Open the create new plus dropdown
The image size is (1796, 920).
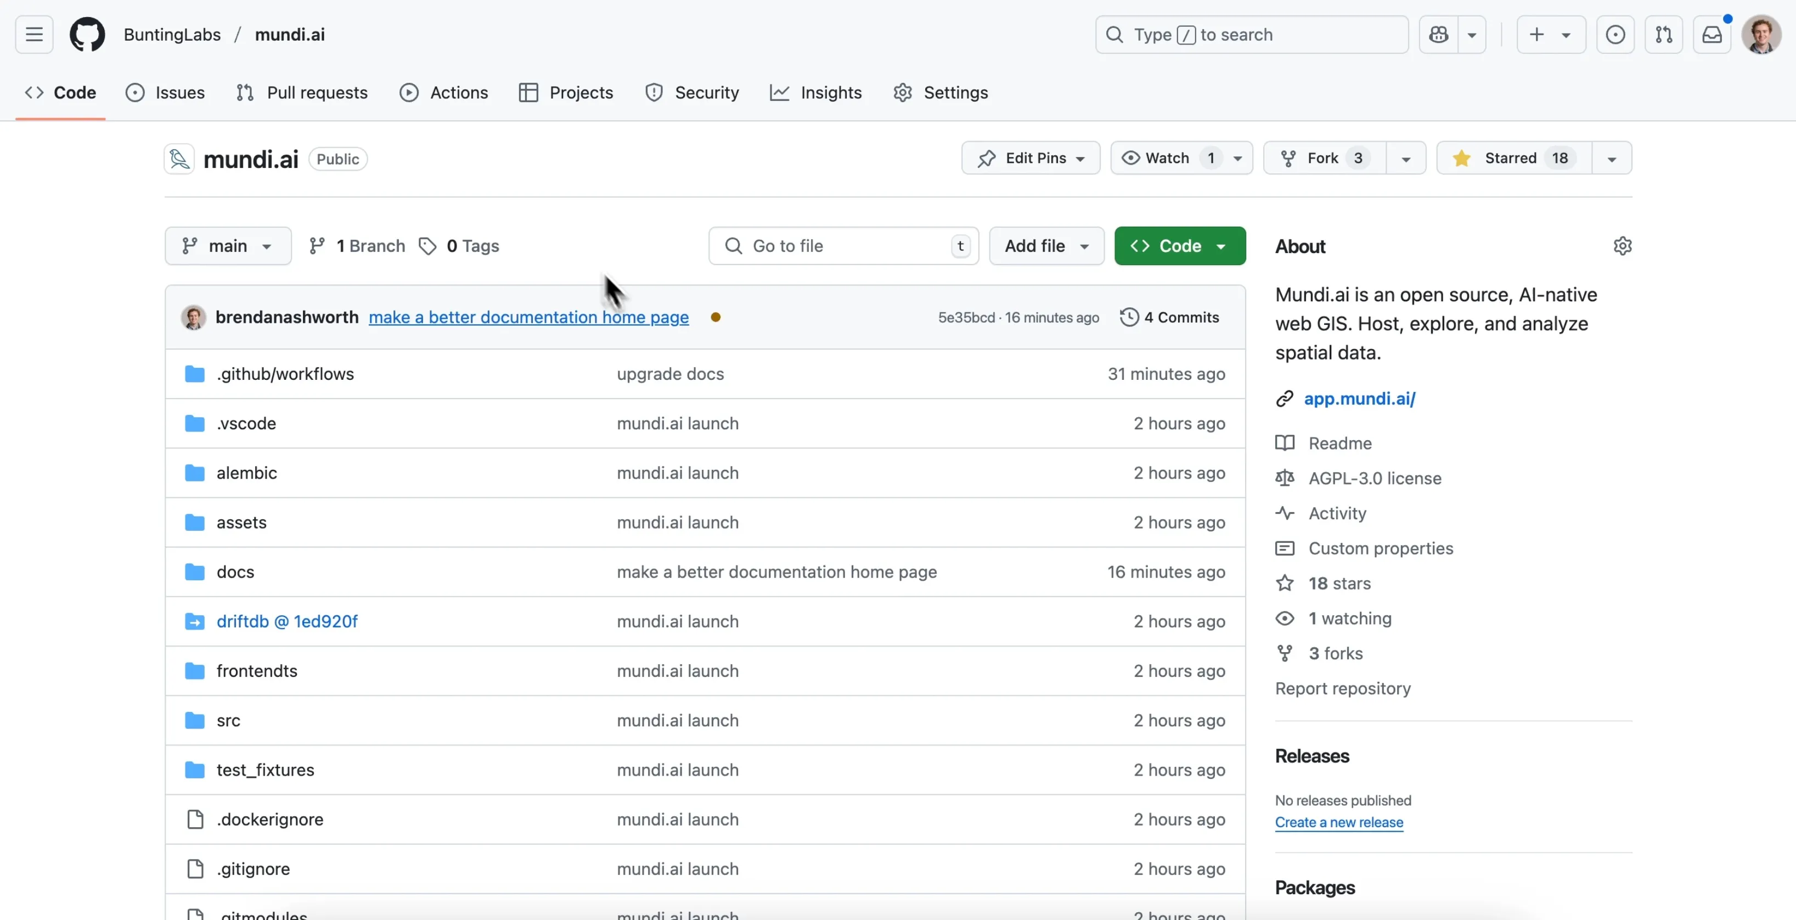click(1551, 34)
